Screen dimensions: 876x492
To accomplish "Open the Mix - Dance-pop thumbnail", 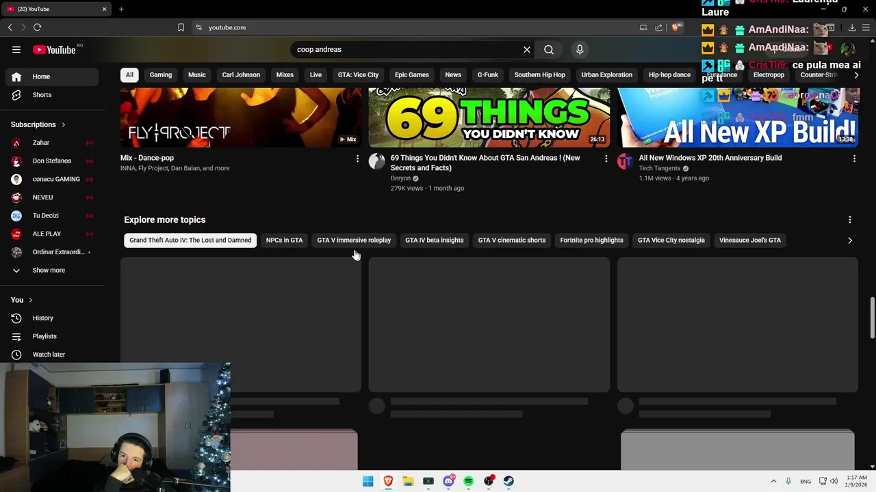I will [241, 118].
